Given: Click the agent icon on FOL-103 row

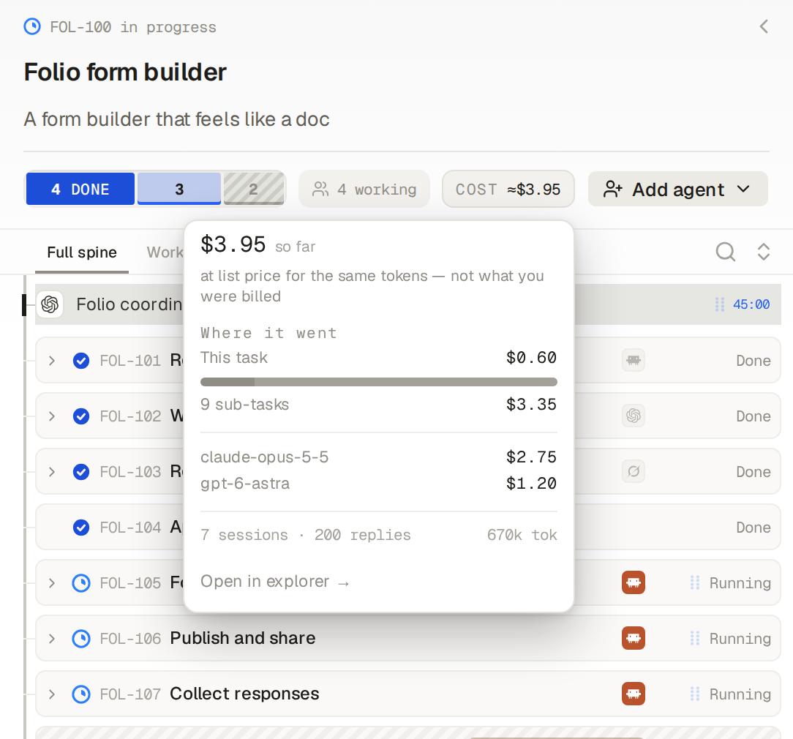Looking at the screenshot, I should point(634,472).
